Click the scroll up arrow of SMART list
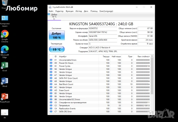The image size is (178, 122). [152, 56]
